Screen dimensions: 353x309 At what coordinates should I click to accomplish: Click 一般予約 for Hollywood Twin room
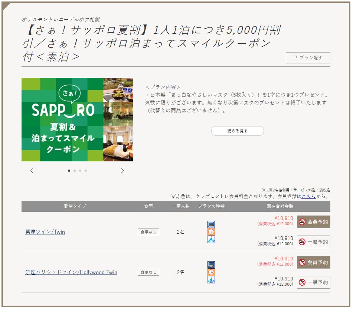coord(313,282)
